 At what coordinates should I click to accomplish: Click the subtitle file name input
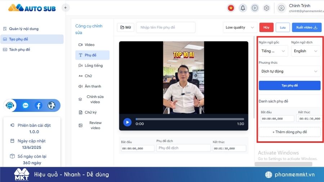166,27
